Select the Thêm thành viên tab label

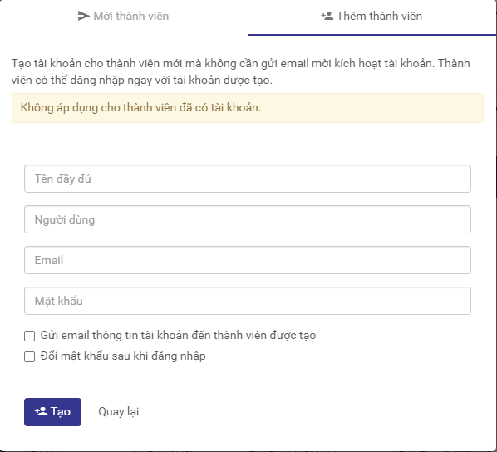click(x=380, y=16)
